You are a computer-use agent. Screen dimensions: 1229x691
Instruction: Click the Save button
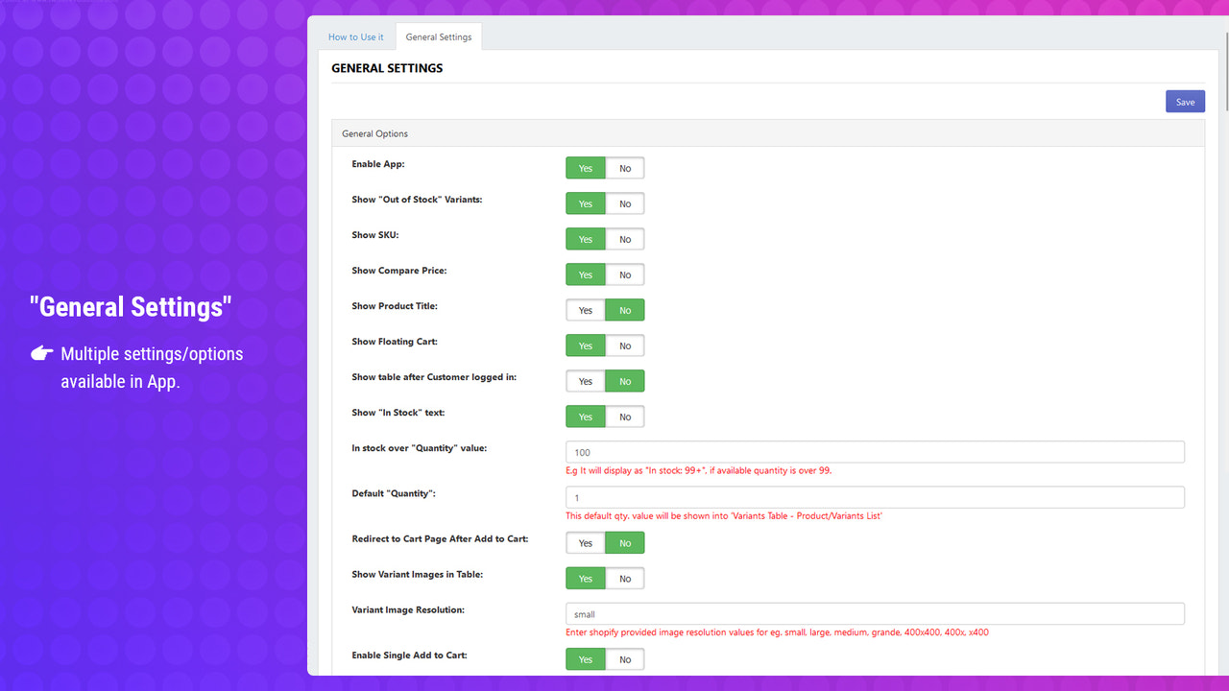point(1184,101)
